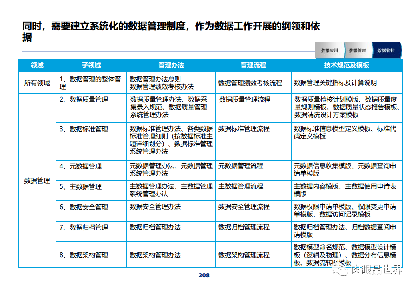416x288 pixels.
Task: Select the 7、数据归档管理 cell
Action: 91,231
